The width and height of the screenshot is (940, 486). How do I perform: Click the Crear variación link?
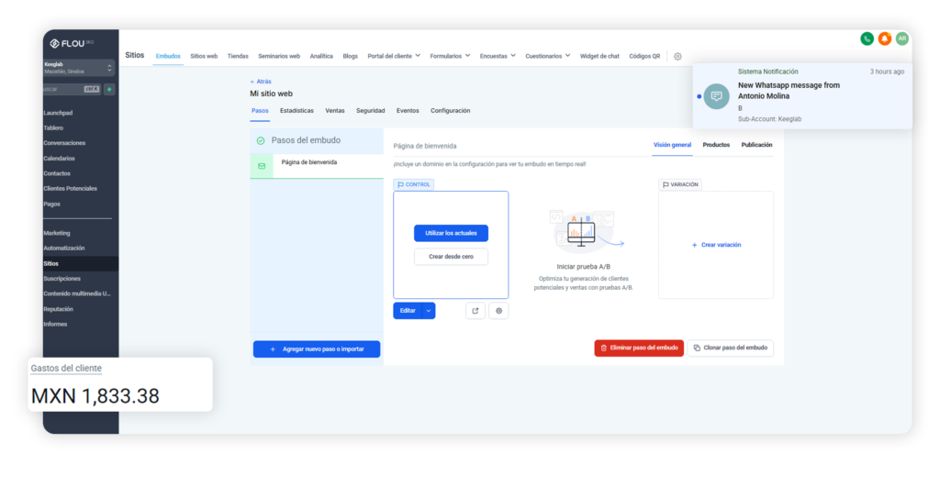pos(716,245)
